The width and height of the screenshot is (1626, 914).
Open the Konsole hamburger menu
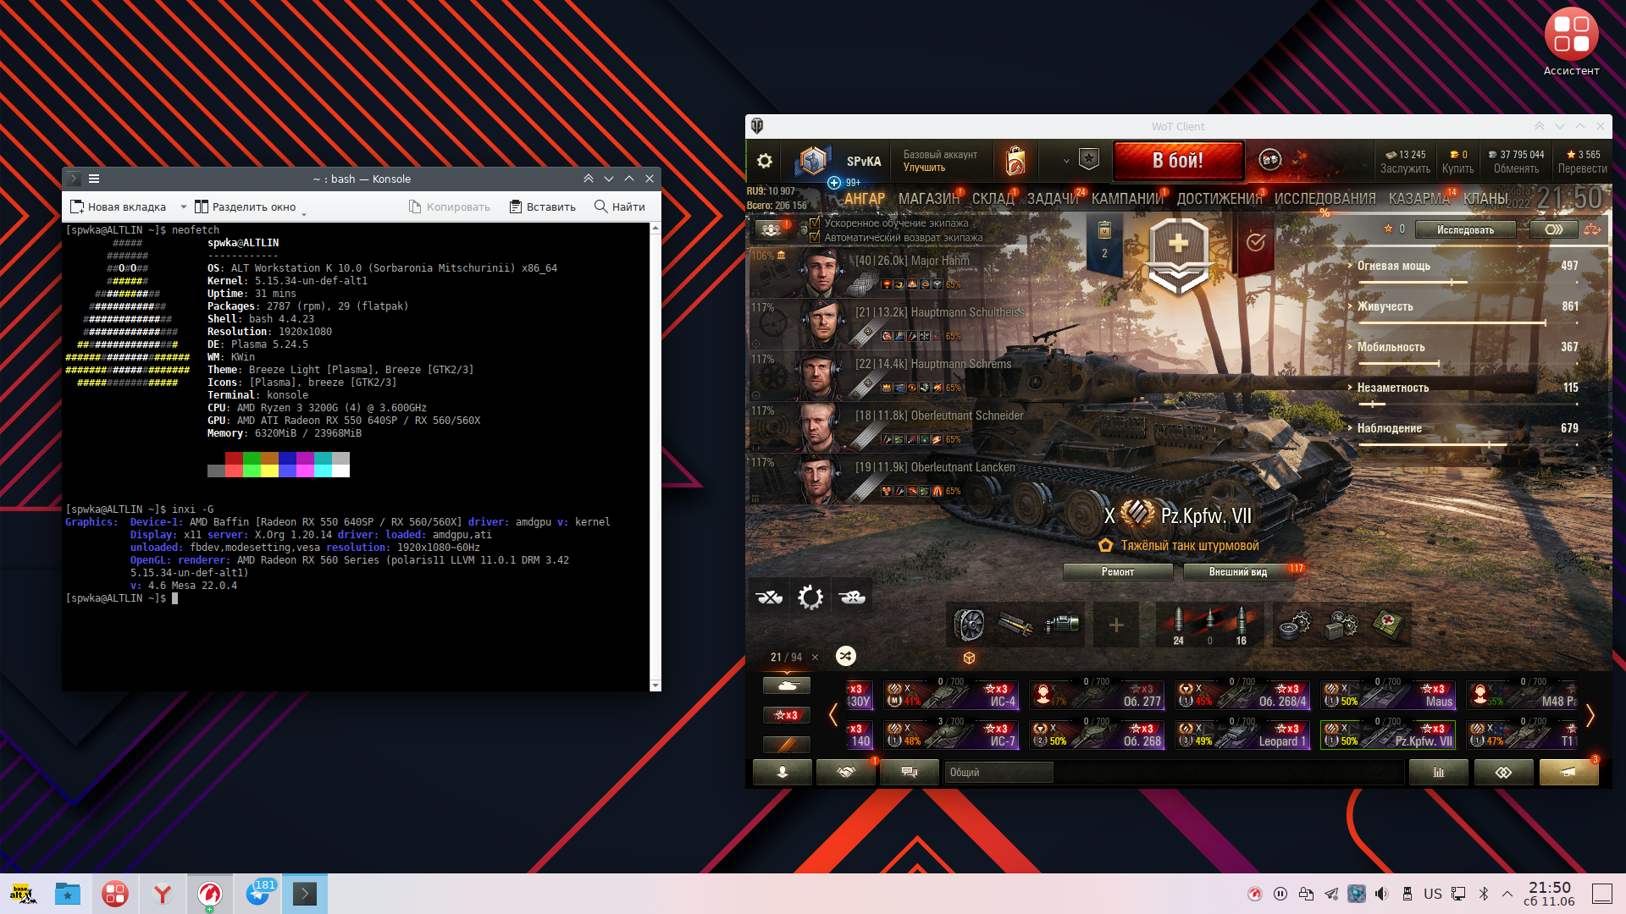tap(94, 179)
